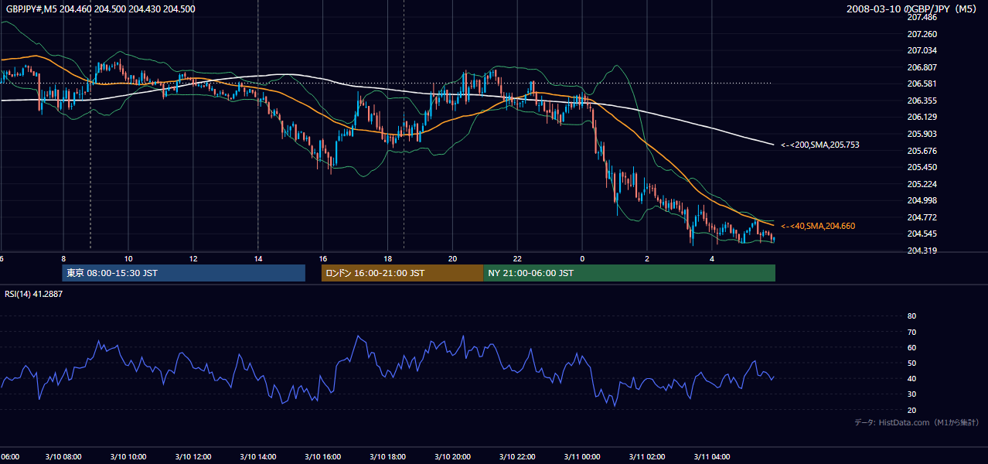Click price axis value 205.903
Image resolution: width=988 pixels, height=464 pixels.
coord(922,134)
